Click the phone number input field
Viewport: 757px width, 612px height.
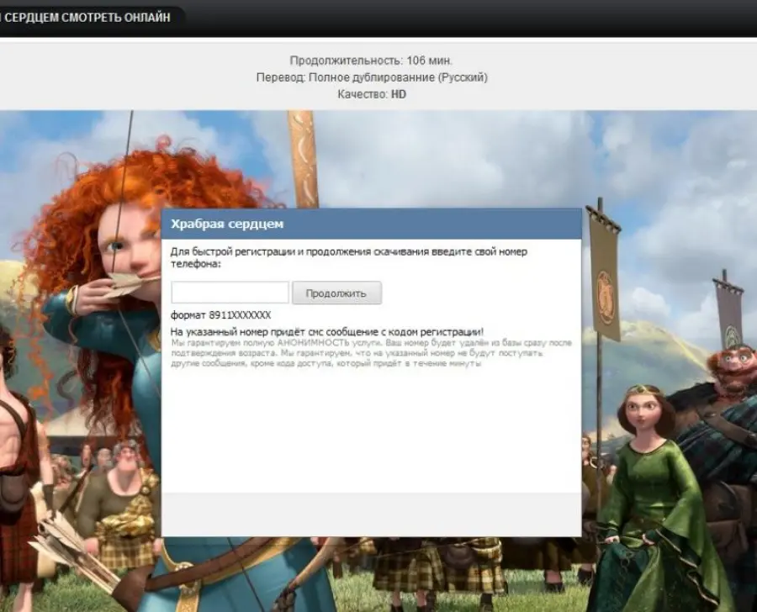point(230,293)
